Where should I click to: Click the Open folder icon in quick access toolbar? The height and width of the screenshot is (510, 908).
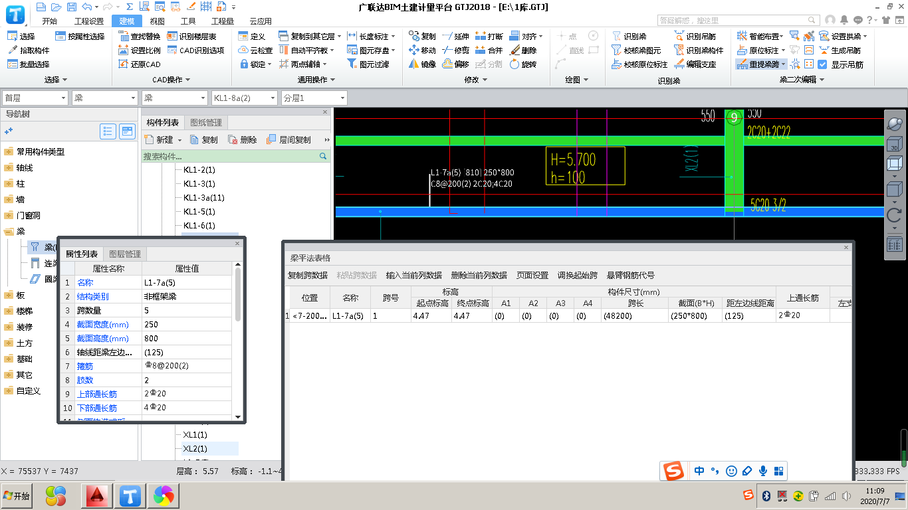(x=56, y=7)
